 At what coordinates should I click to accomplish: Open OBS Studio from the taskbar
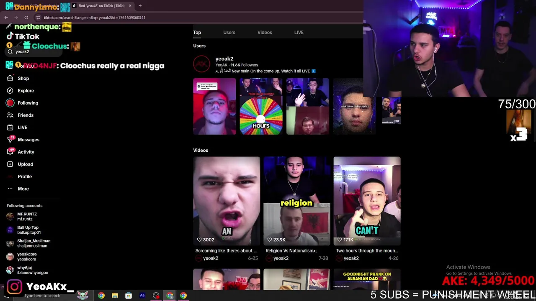[x=156, y=296]
